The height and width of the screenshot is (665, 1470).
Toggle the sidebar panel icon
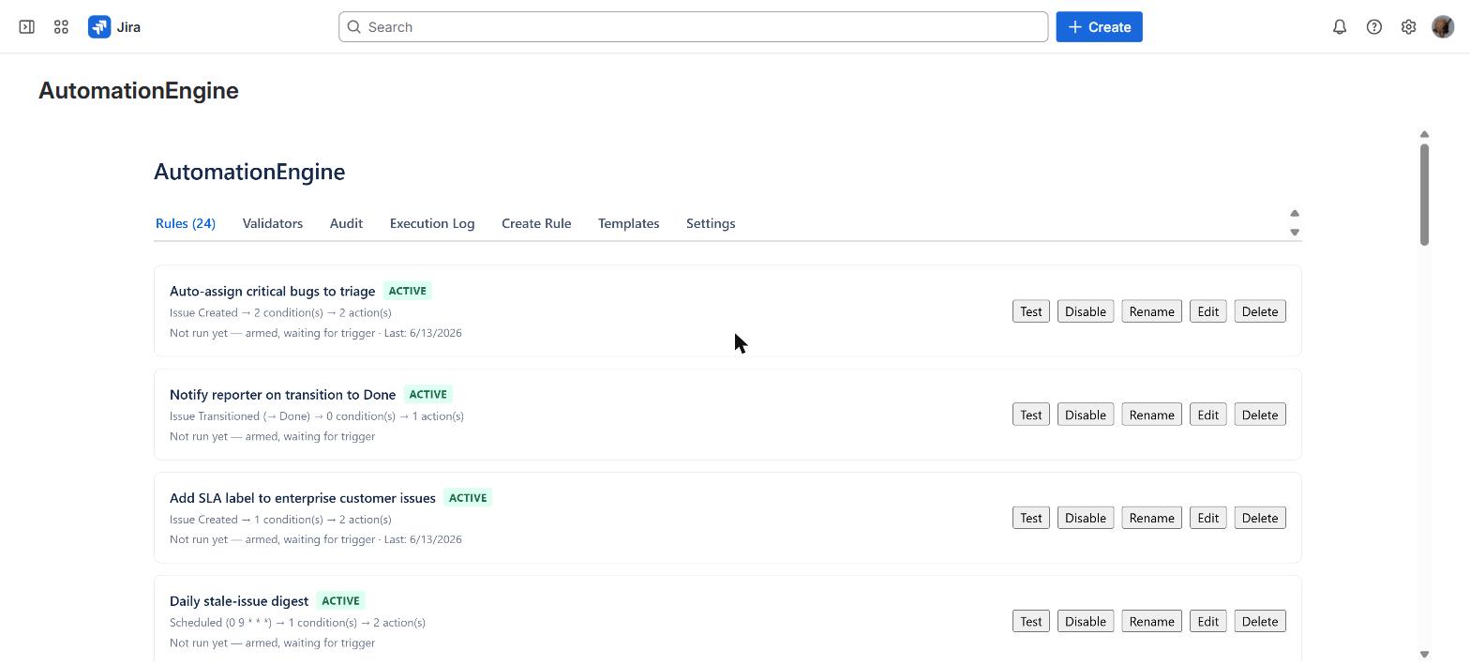[x=26, y=27]
